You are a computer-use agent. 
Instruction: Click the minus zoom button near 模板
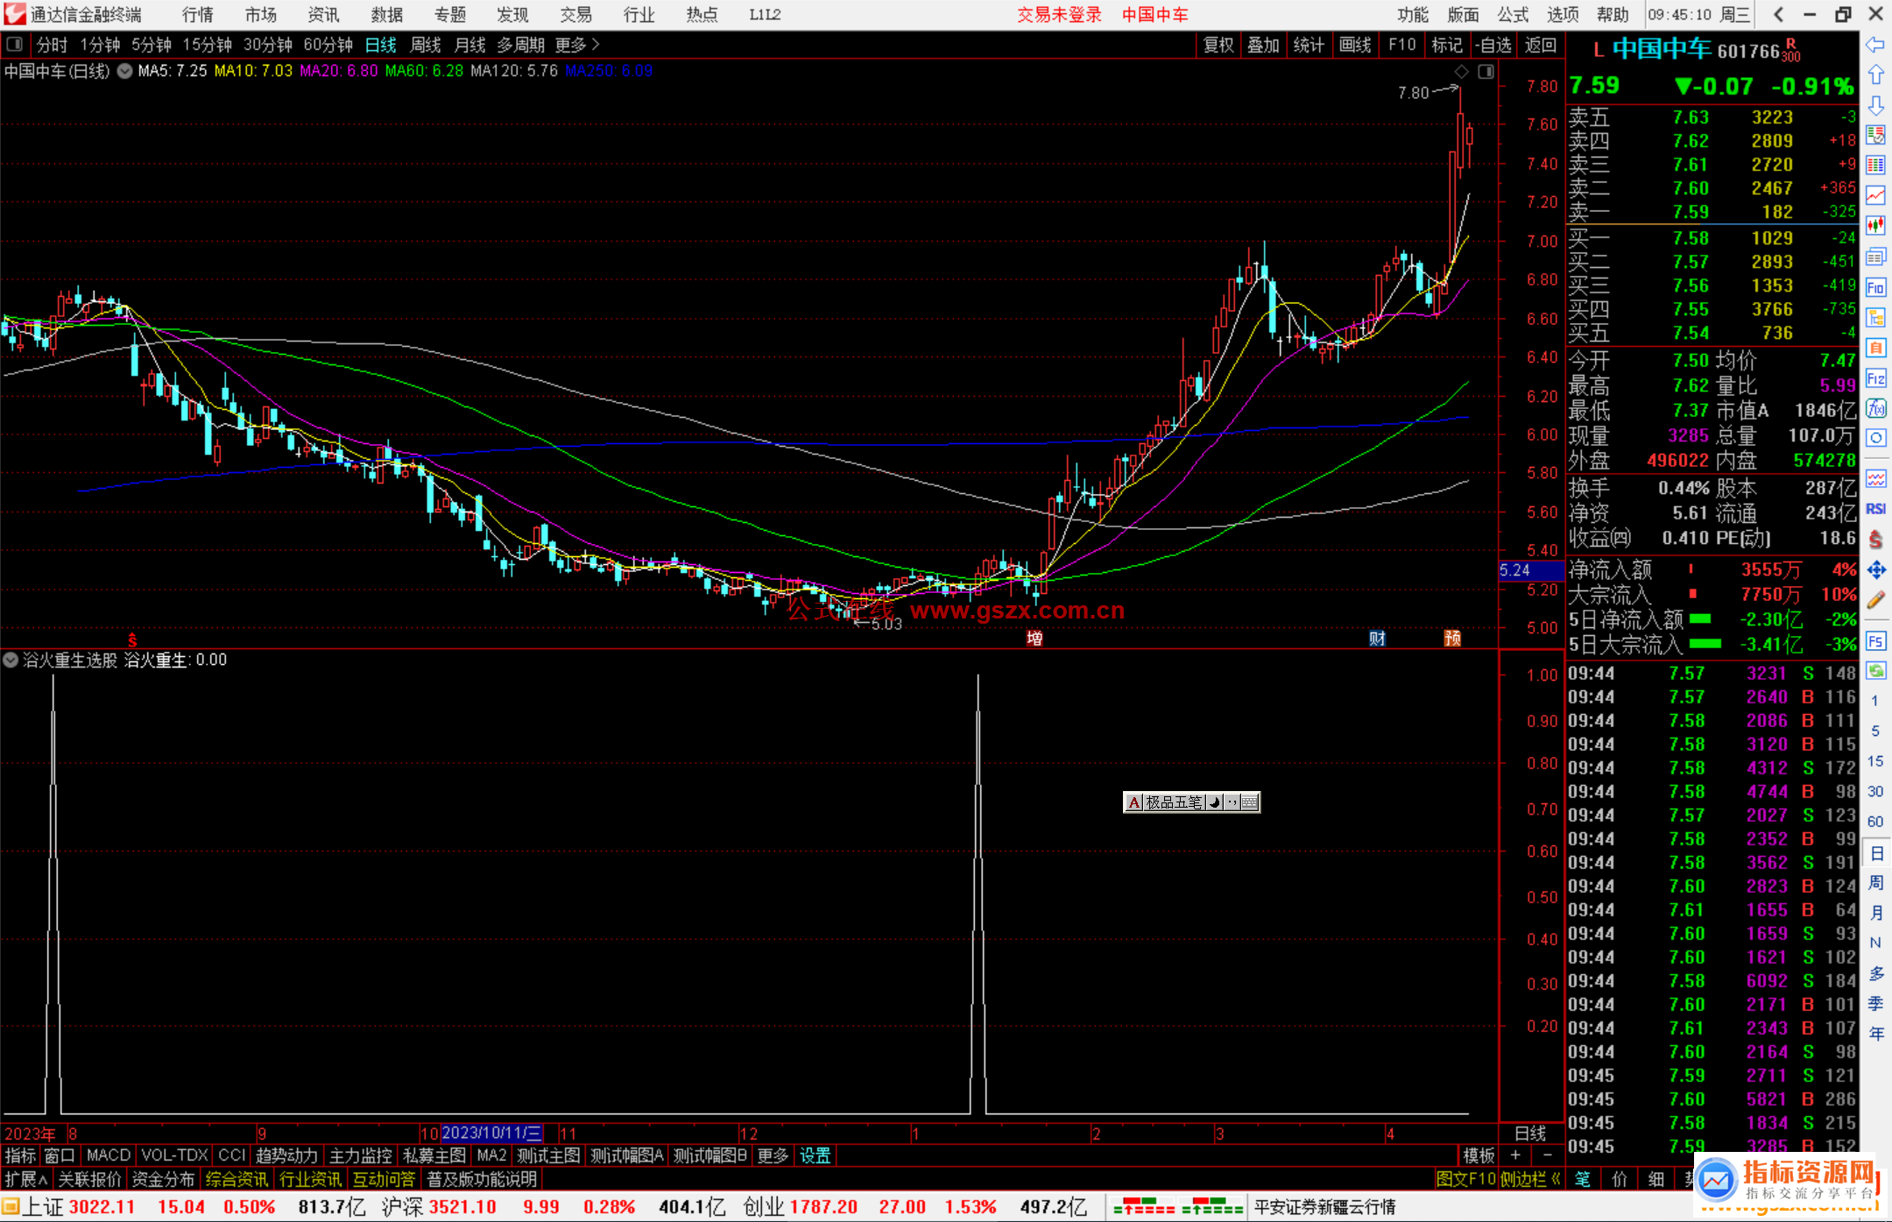[1547, 1155]
